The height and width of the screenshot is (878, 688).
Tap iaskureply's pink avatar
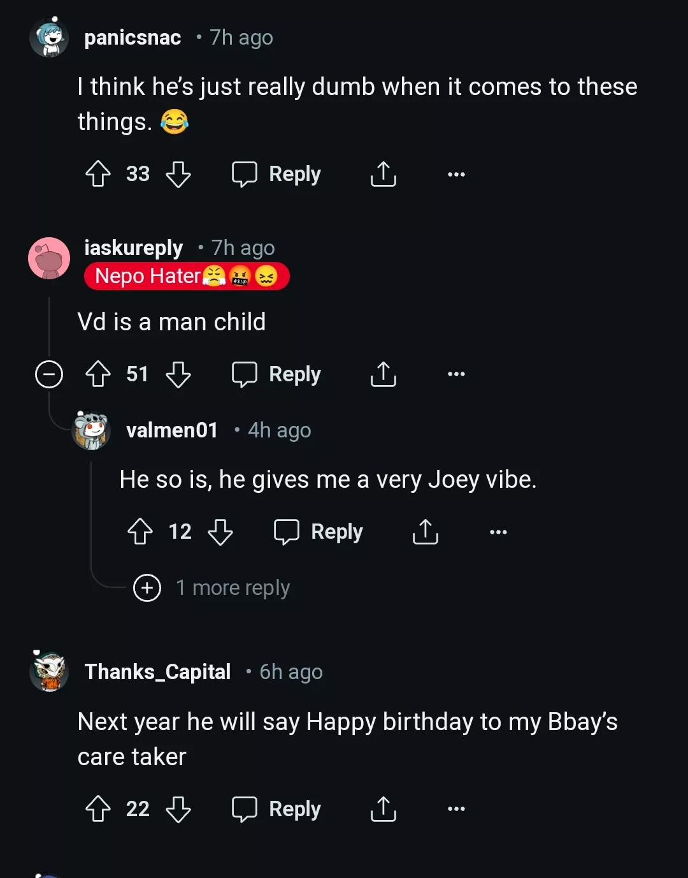[x=49, y=258]
